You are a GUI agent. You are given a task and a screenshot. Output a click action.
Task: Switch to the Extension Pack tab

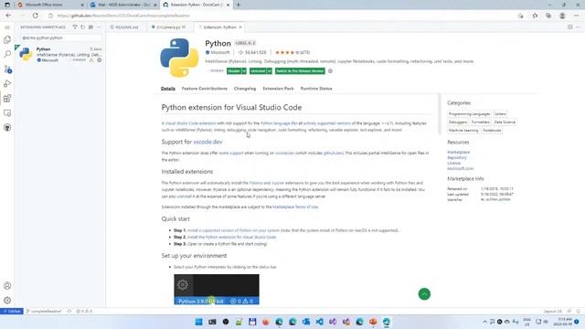click(278, 89)
